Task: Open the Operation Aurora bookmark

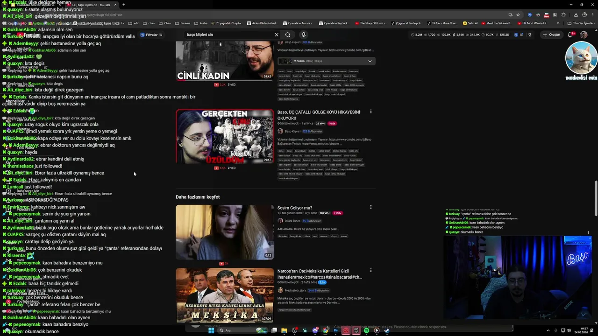Action: (299, 23)
